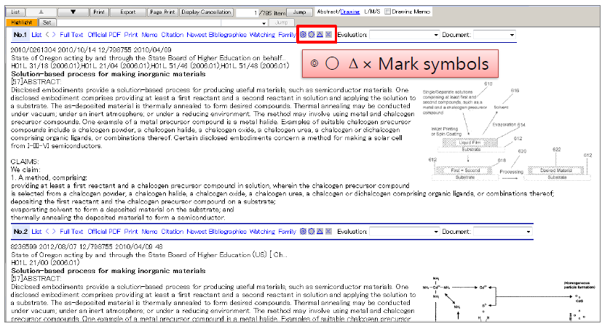
Task: Open the Evaluation dropdown for No.2
Action: 404,232
